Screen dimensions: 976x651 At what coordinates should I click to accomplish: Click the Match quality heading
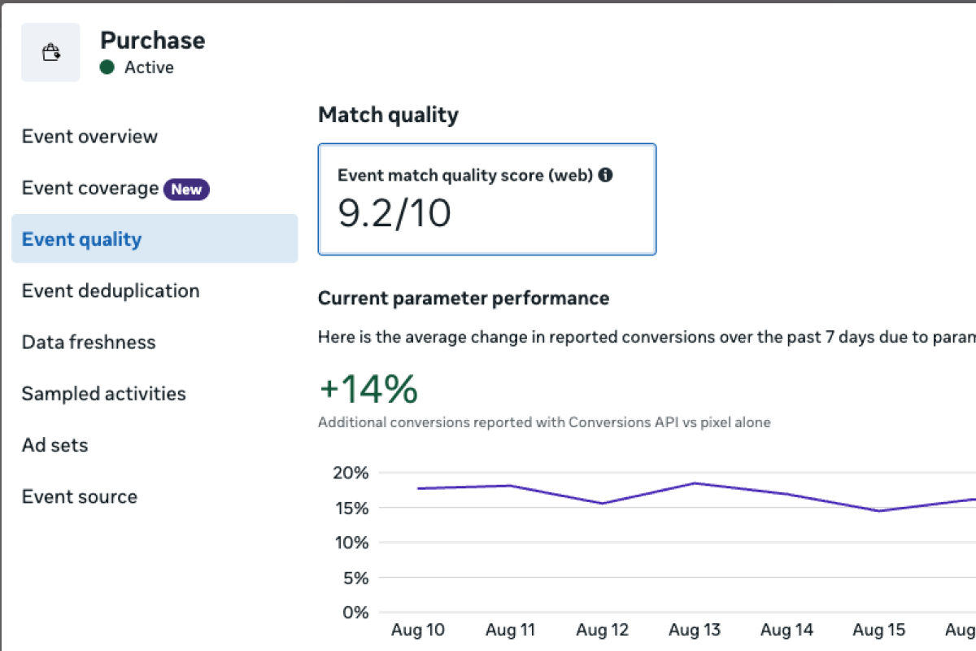(x=388, y=115)
